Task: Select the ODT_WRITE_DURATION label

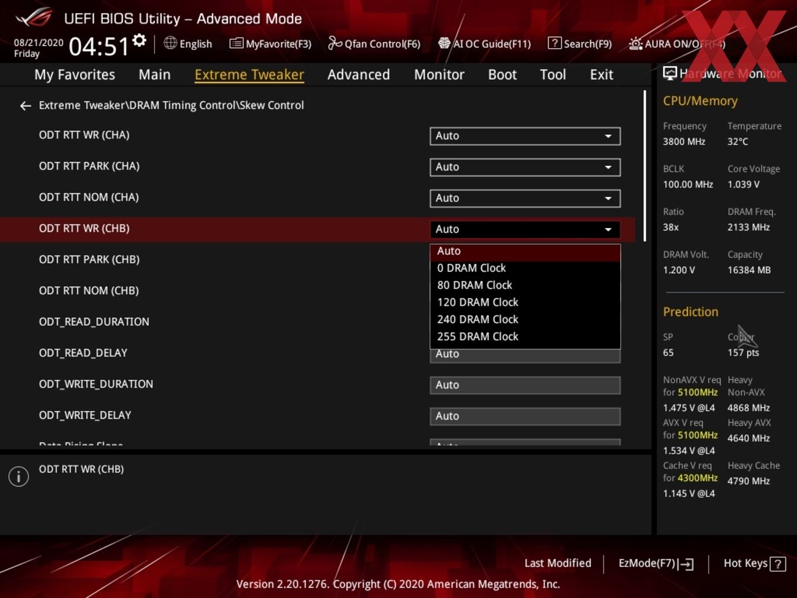Action: coord(96,384)
